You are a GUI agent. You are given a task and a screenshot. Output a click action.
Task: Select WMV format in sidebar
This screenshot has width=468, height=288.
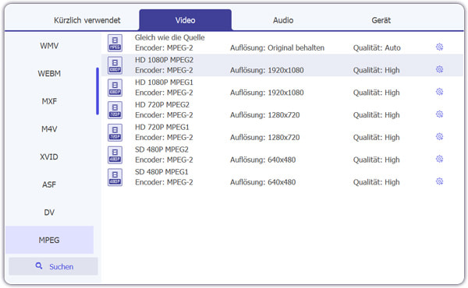click(49, 46)
